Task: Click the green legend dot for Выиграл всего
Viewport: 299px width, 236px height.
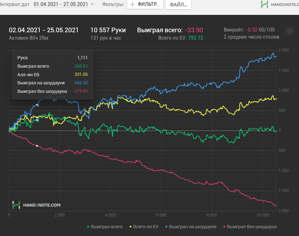Action: [88, 227]
